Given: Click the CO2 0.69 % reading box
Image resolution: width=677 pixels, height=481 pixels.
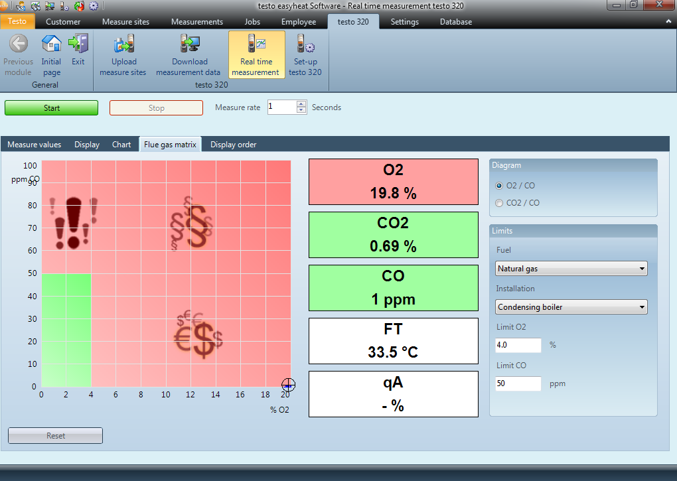Looking at the screenshot, I should click(x=394, y=235).
